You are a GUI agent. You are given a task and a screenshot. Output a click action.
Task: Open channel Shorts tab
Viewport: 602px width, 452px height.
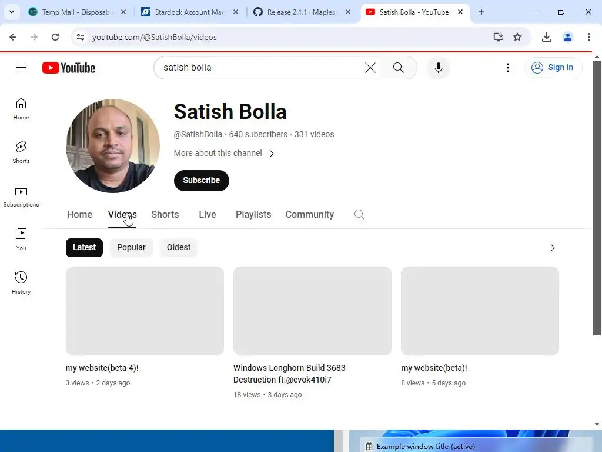165,214
